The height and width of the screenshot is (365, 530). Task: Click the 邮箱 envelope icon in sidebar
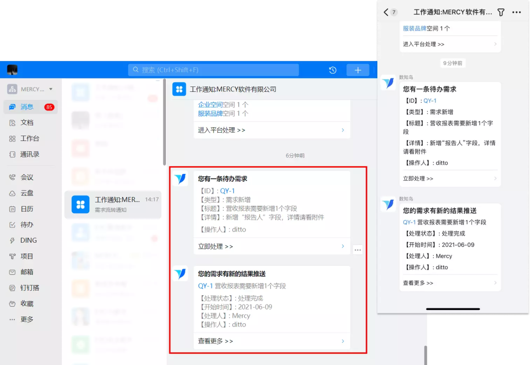12,272
